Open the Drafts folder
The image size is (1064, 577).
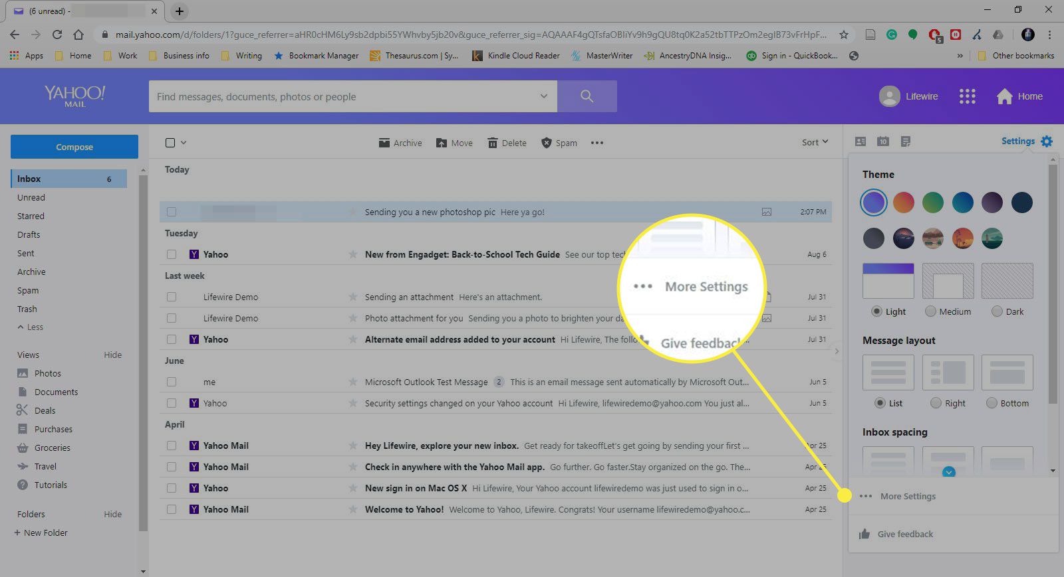point(29,234)
